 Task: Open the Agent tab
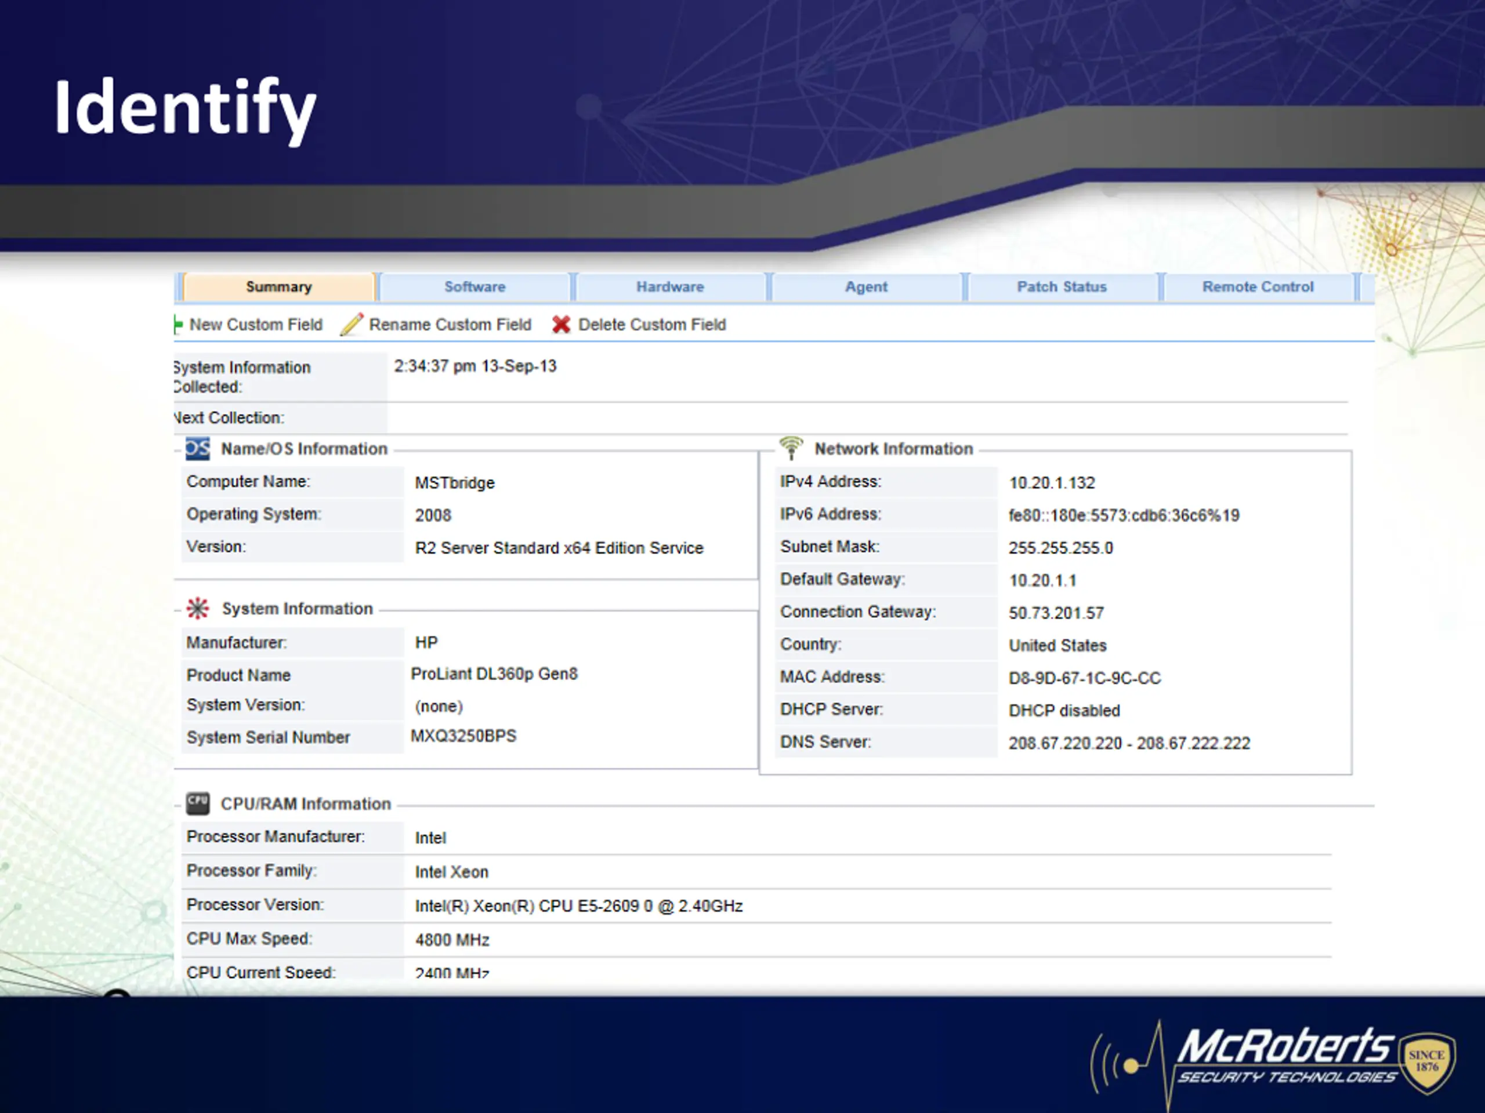tap(866, 287)
